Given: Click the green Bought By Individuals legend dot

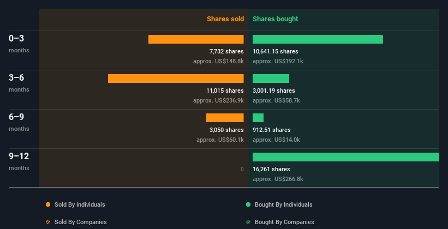Looking at the screenshot, I should coord(248,204).
